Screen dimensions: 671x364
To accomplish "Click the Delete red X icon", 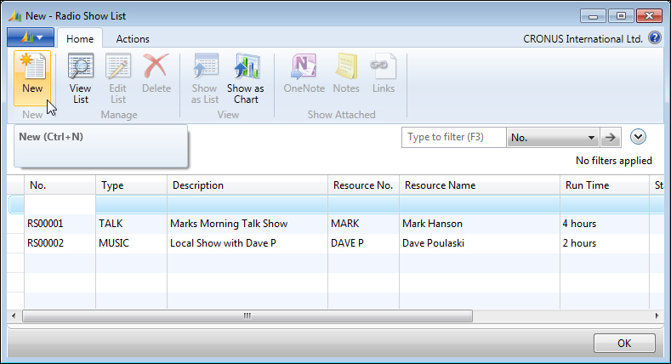I will (x=156, y=65).
